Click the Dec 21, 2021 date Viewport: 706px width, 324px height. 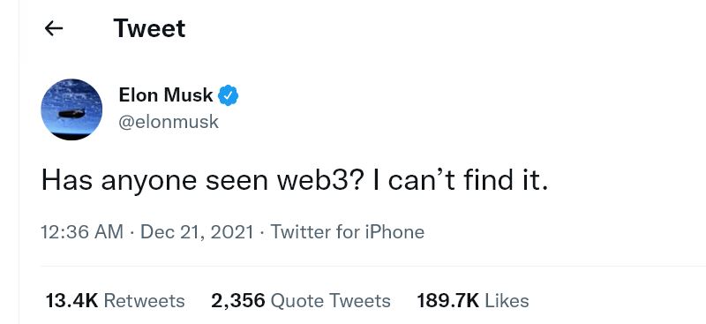click(x=197, y=232)
